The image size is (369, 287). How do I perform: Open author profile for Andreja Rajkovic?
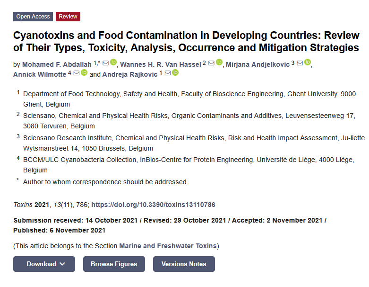click(130, 74)
